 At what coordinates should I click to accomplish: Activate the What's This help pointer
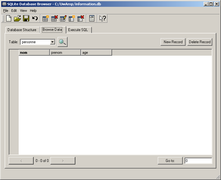(102, 19)
